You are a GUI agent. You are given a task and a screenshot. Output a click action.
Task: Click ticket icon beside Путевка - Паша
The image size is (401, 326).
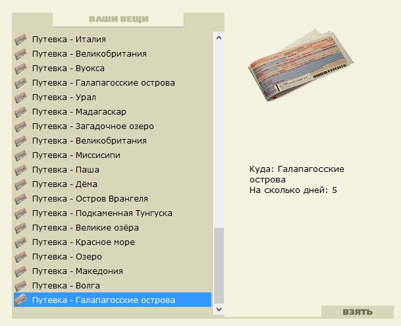click(20, 170)
